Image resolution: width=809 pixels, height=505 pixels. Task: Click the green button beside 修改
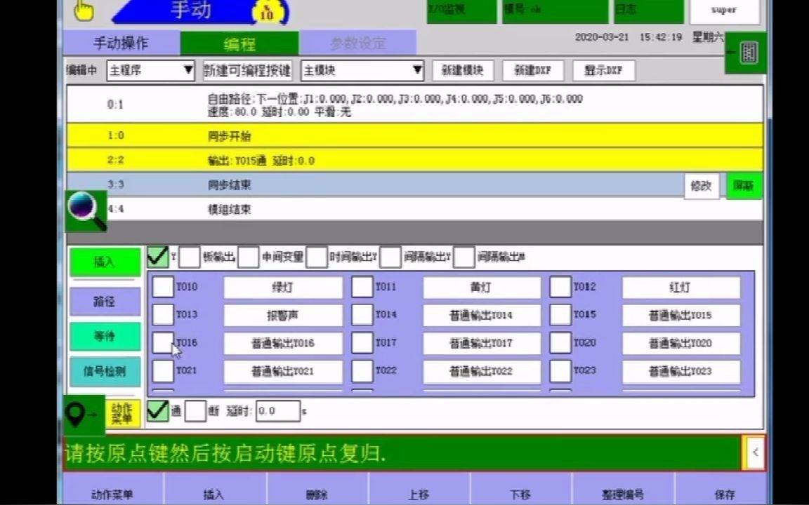point(744,185)
